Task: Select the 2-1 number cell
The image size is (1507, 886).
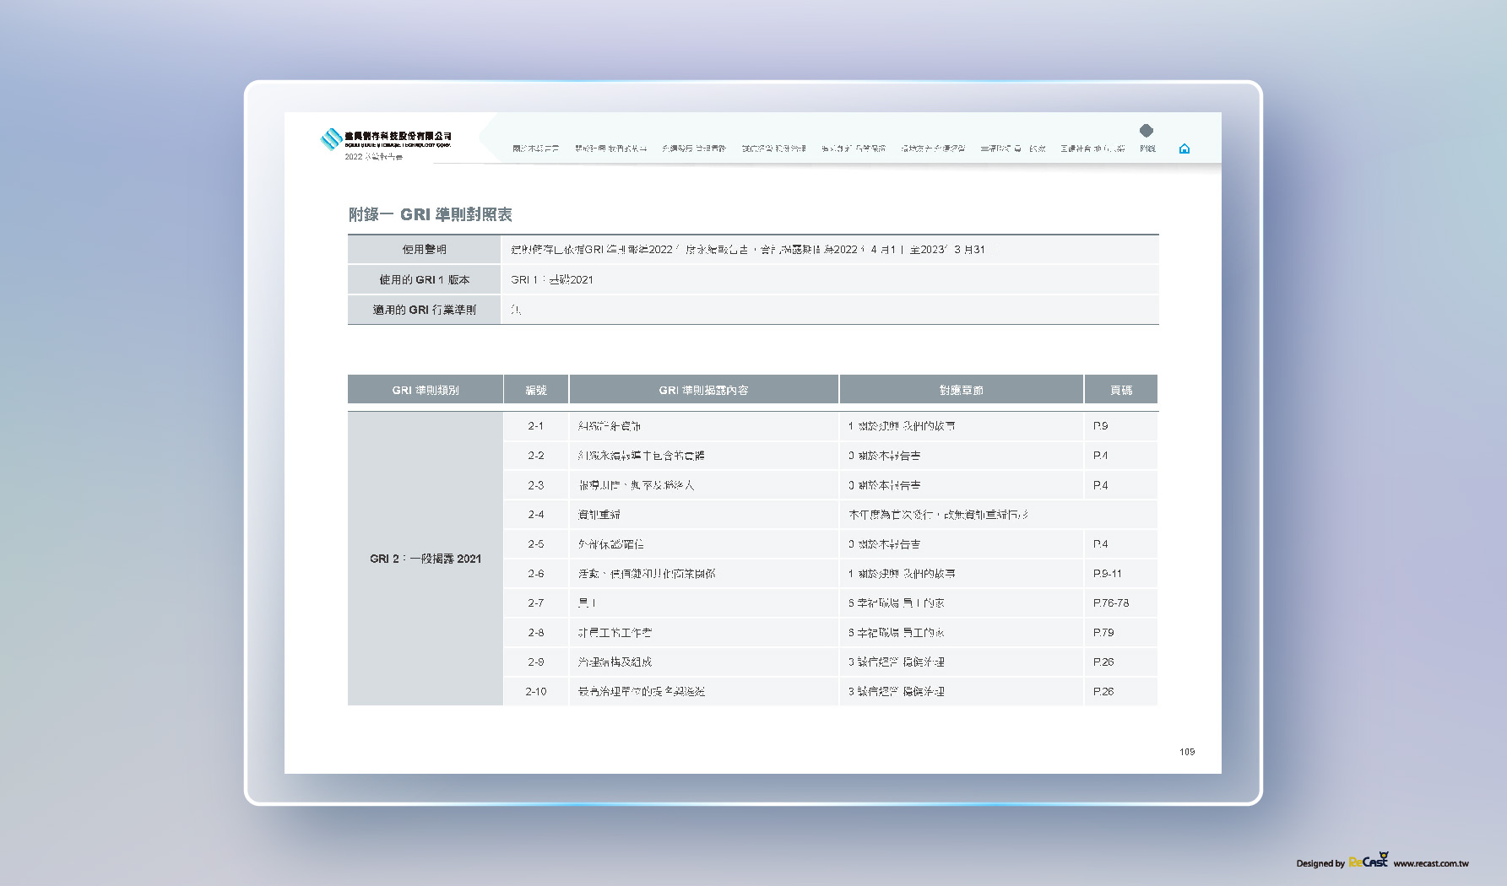Action: 536,426
